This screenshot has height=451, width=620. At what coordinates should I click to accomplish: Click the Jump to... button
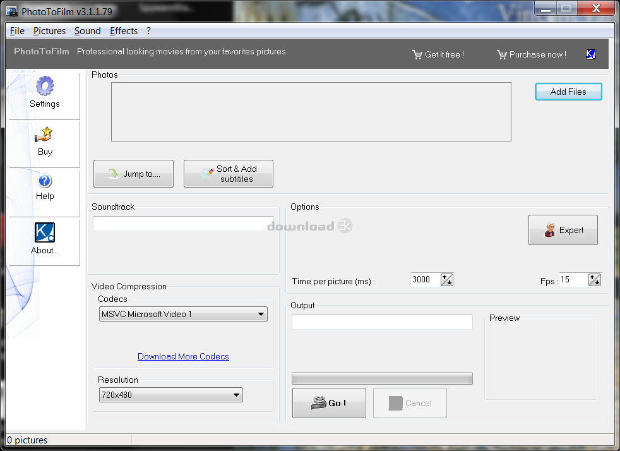133,174
